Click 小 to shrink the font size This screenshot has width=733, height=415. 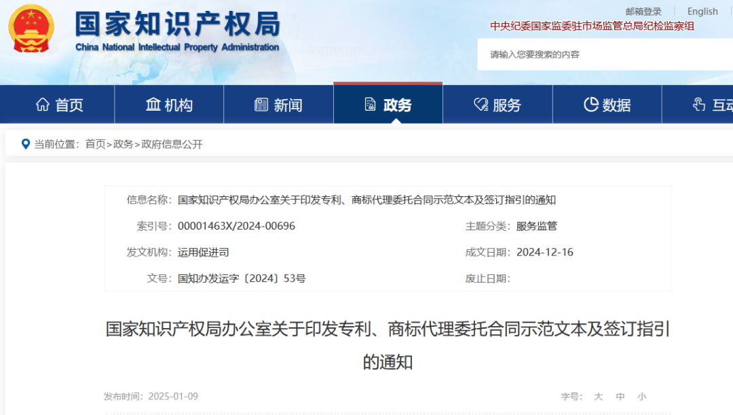[x=641, y=396]
